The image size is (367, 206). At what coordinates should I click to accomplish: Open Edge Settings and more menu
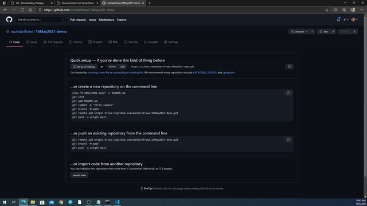(x=362, y=10)
